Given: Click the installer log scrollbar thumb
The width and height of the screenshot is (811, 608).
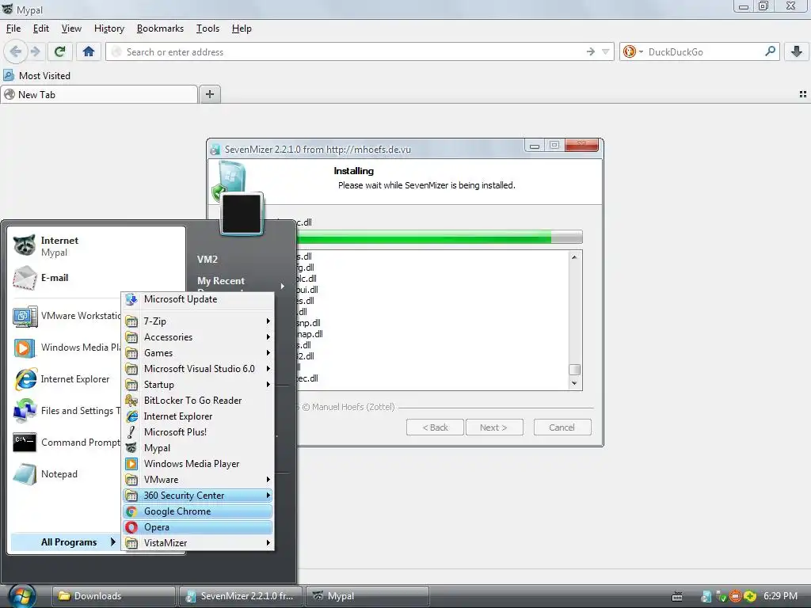Looking at the screenshot, I should 574,370.
